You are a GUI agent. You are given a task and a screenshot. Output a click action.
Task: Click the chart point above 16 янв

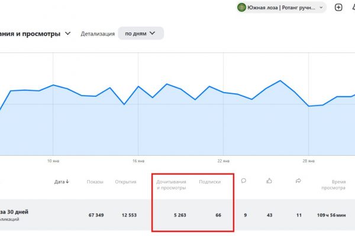click(138, 86)
